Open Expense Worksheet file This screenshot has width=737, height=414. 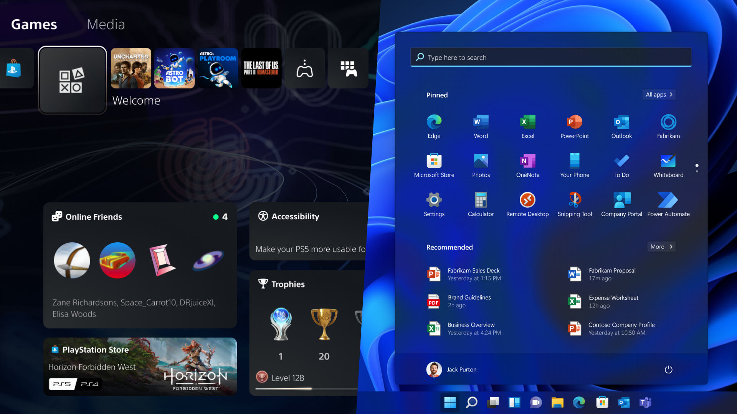(603, 302)
